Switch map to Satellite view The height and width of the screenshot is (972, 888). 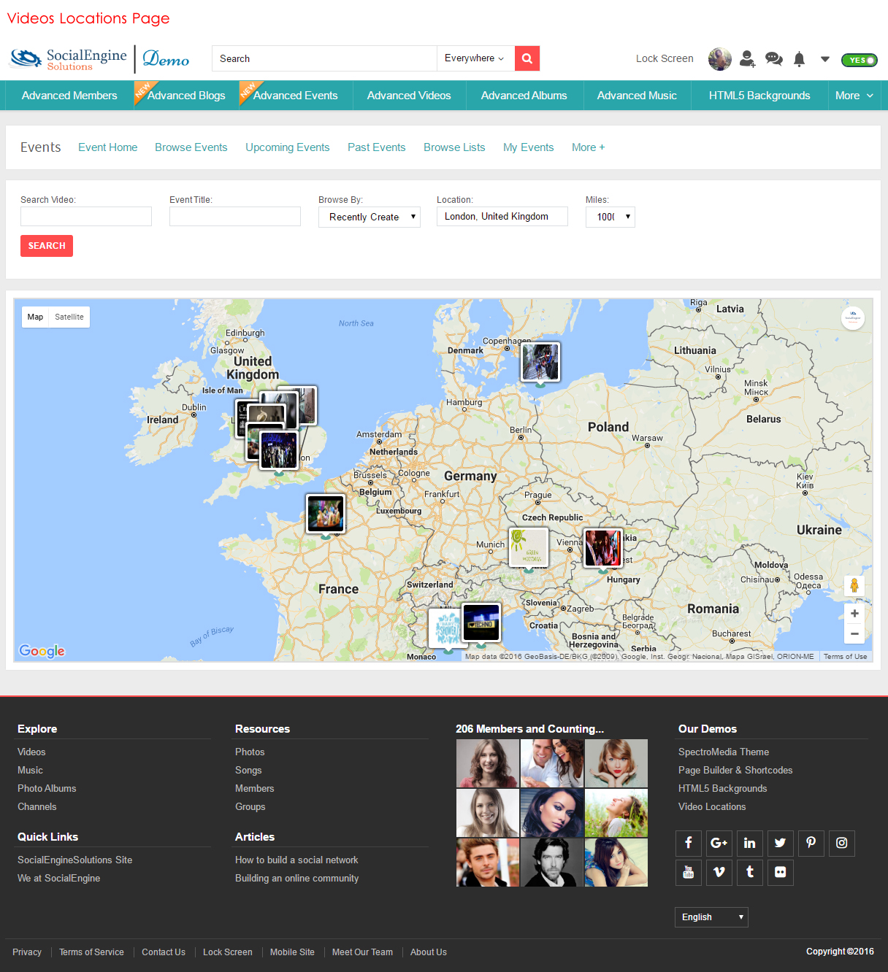coord(69,317)
